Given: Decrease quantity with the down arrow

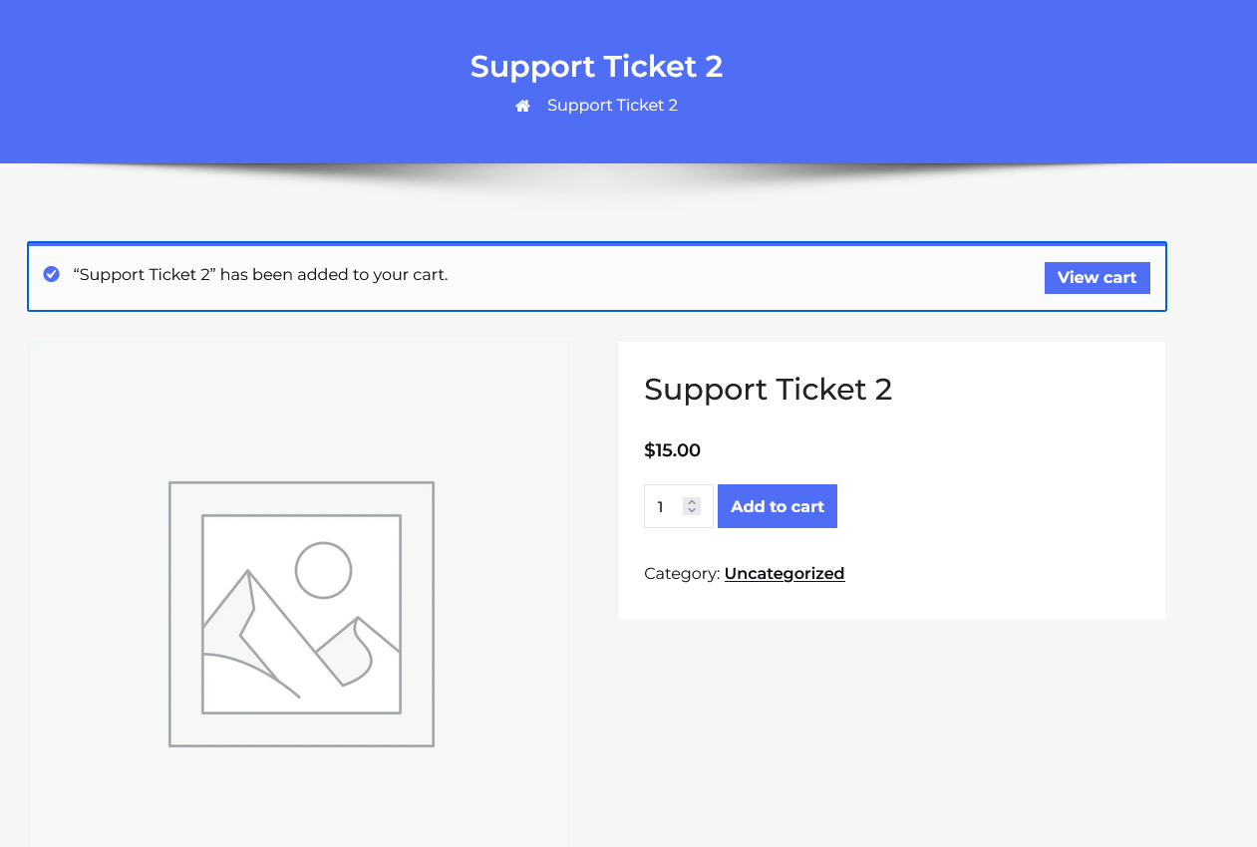Looking at the screenshot, I should click(692, 511).
